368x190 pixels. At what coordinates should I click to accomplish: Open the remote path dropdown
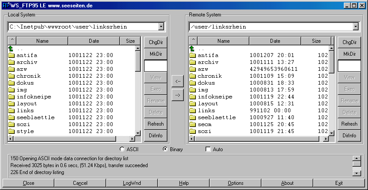pyautogui.click(x=355, y=27)
